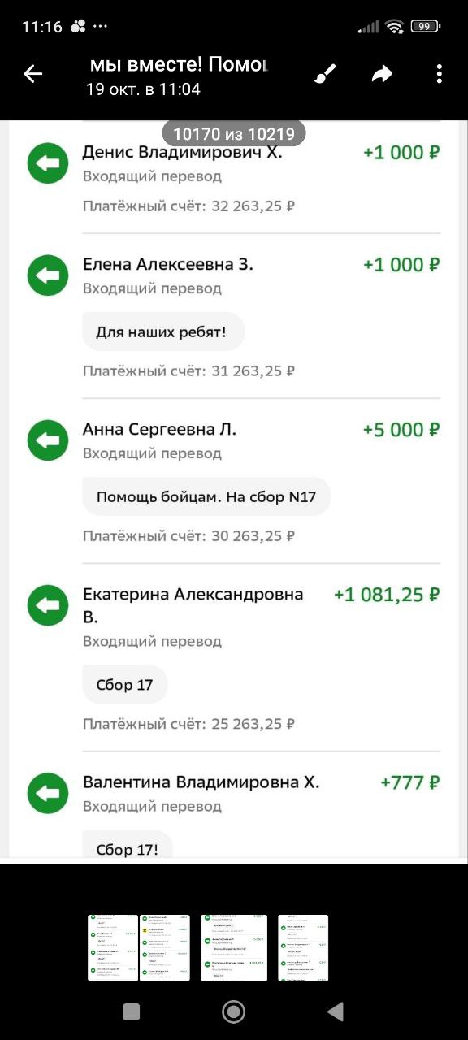This screenshot has height=1040, width=468.
Task: Tap the back arrow in the header
Action: coord(32,74)
